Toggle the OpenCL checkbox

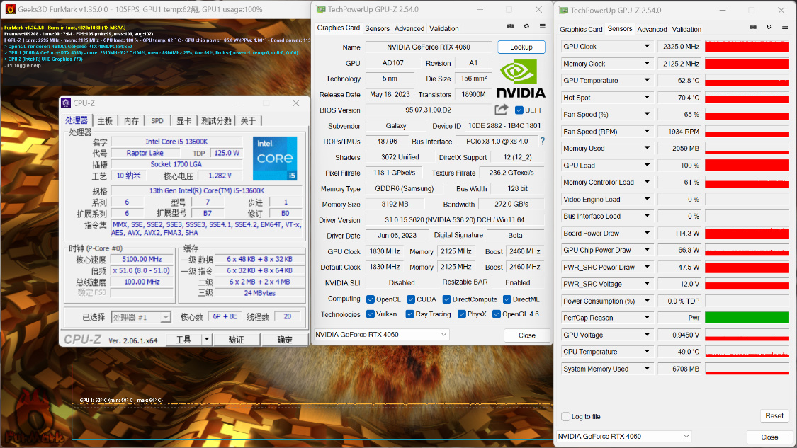pyautogui.click(x=371, y=299)
